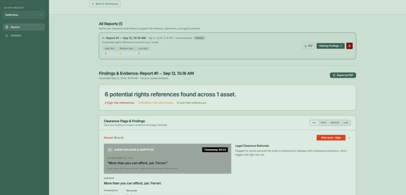406x195 pixels.
Task: Open the fastfurious project dropdown
Action: point(24,15)
